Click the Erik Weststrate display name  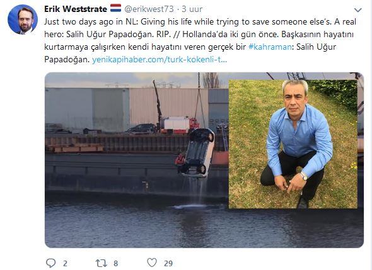tap(76, 9)
